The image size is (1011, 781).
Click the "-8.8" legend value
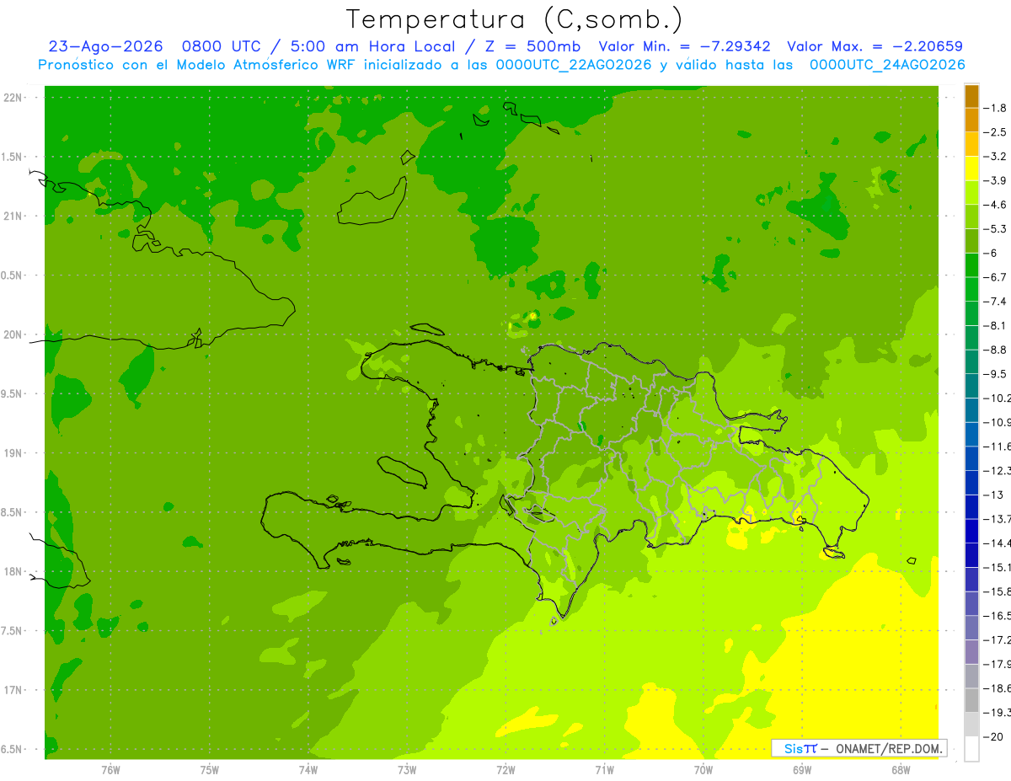995,350
